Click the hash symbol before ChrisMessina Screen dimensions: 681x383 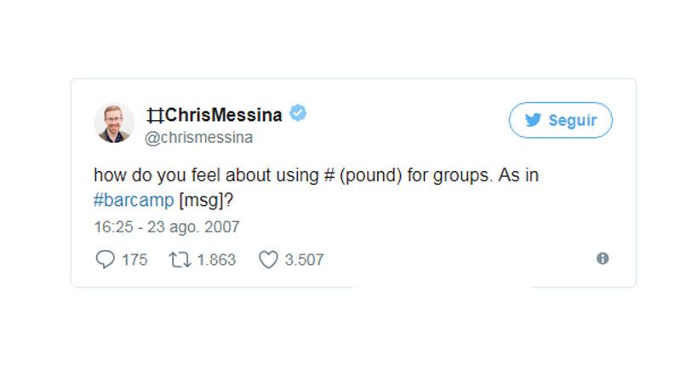coord(155,114)
